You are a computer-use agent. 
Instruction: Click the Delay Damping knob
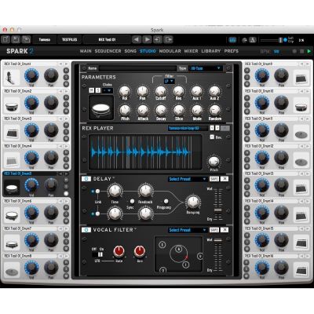193,202
